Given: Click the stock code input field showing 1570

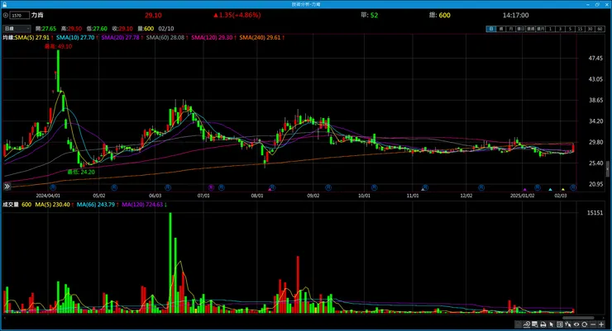Looking at the screenshot, I should click(x=20, y=15).
